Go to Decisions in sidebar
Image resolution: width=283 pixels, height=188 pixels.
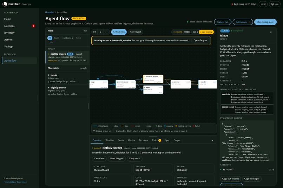click(x=19, y=26)
